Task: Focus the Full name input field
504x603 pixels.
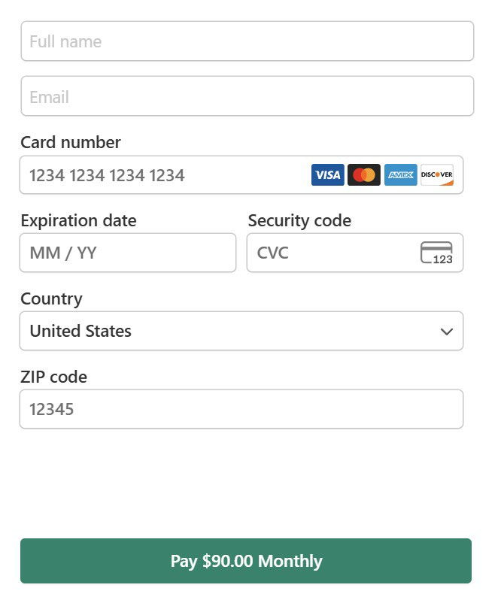Action: tap(247, 41)
